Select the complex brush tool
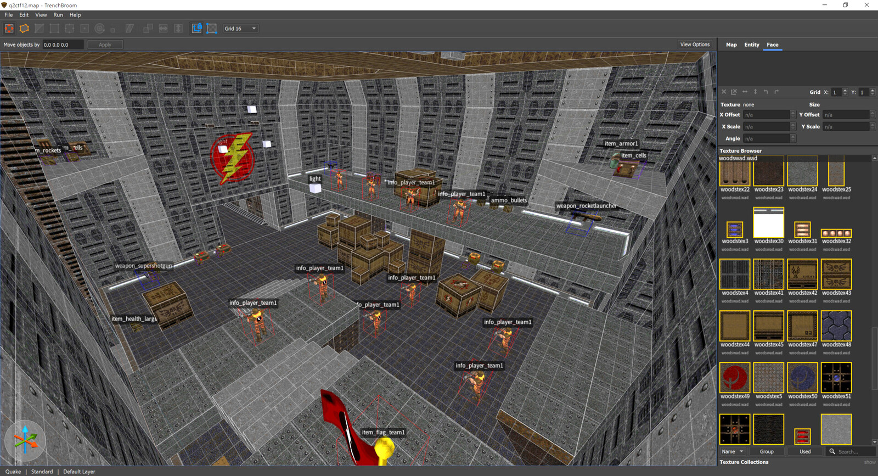Screen dimensions: 878x476 (24, 29)
